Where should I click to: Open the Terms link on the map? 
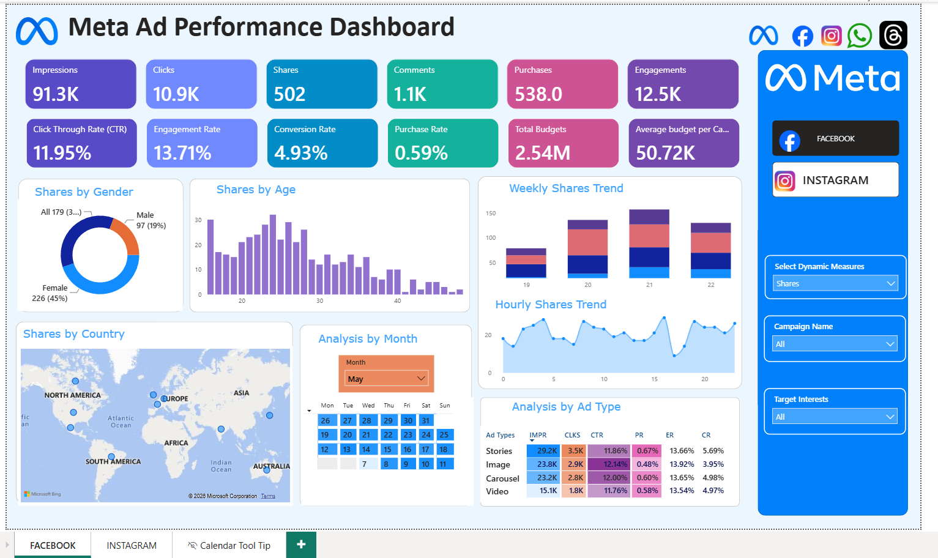[268, 496]
